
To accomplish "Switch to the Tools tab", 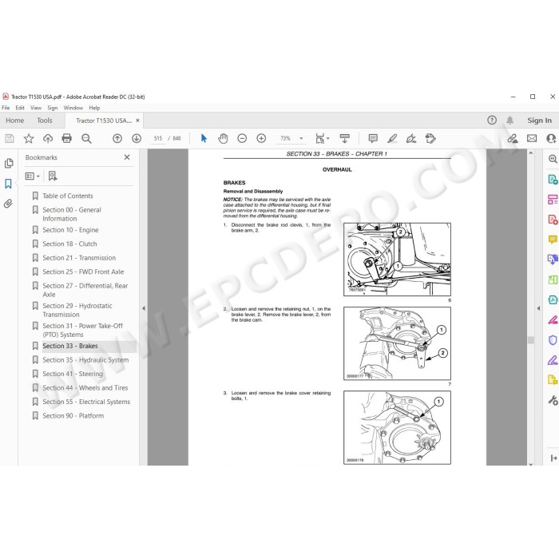I will click(45, 121).
